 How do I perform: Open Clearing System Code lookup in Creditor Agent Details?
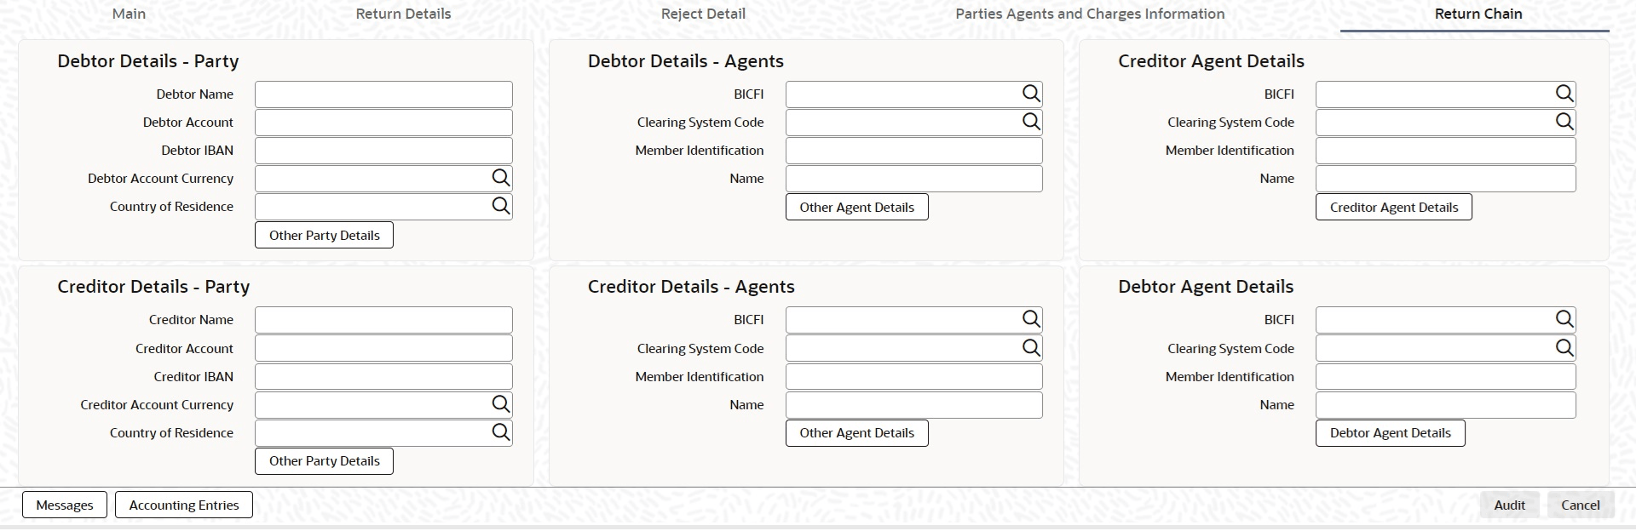tap(1564, 122)
